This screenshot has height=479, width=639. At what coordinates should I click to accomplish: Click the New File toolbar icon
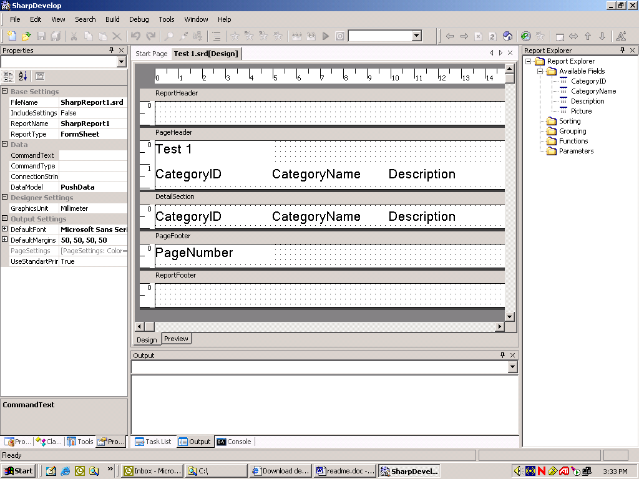click(12, 36)
